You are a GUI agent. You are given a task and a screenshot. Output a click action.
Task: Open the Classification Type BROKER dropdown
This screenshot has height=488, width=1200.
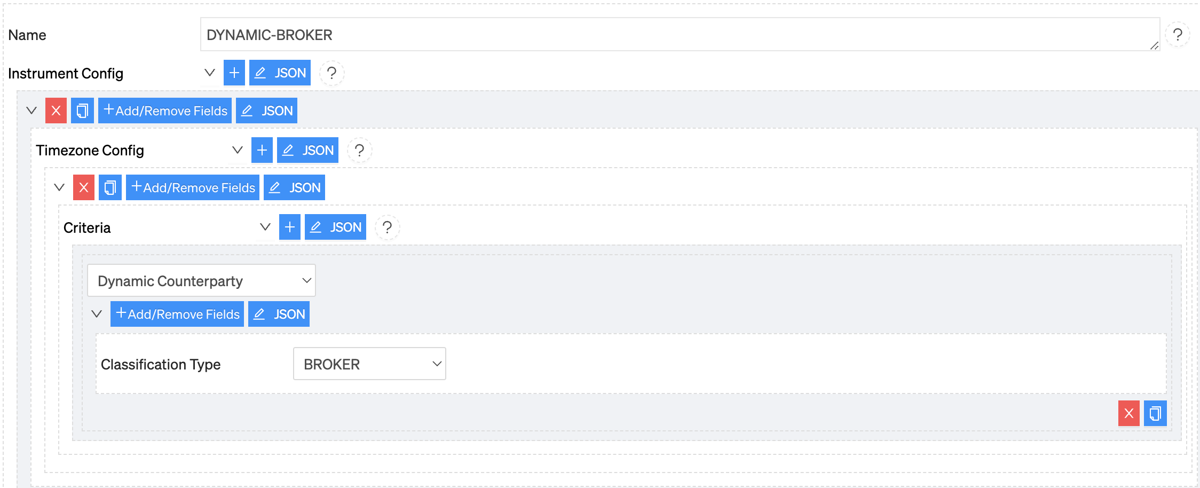pos(369,364)
